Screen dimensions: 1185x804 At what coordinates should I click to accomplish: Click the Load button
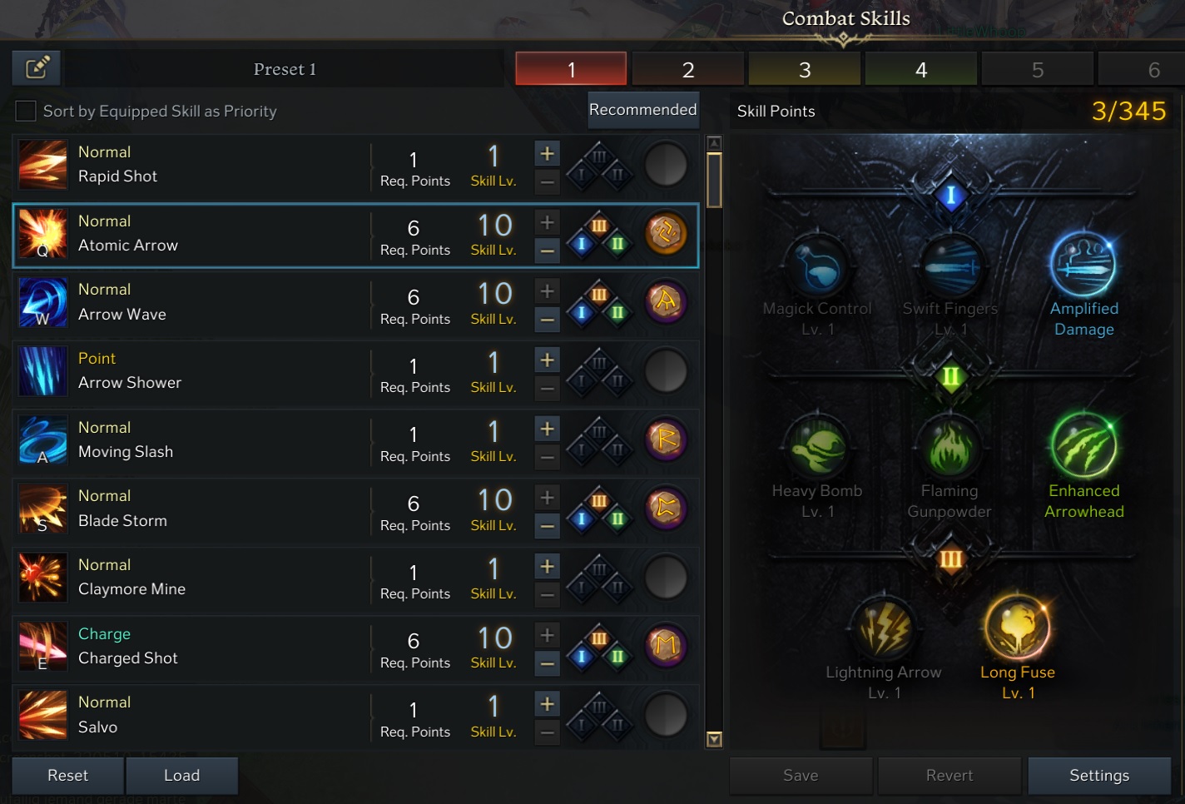pos(181,775)
